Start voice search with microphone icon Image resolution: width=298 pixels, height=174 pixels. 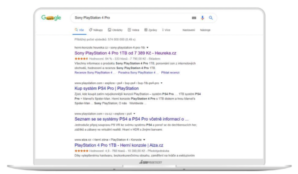click(202, 18)
